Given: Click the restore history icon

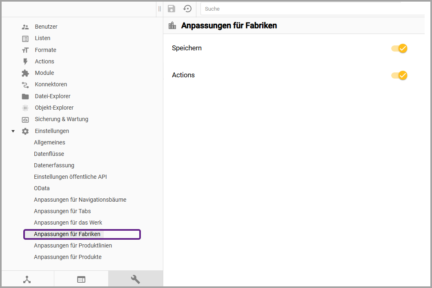Looking at the screenshot, I should click(x=187, y=9).
